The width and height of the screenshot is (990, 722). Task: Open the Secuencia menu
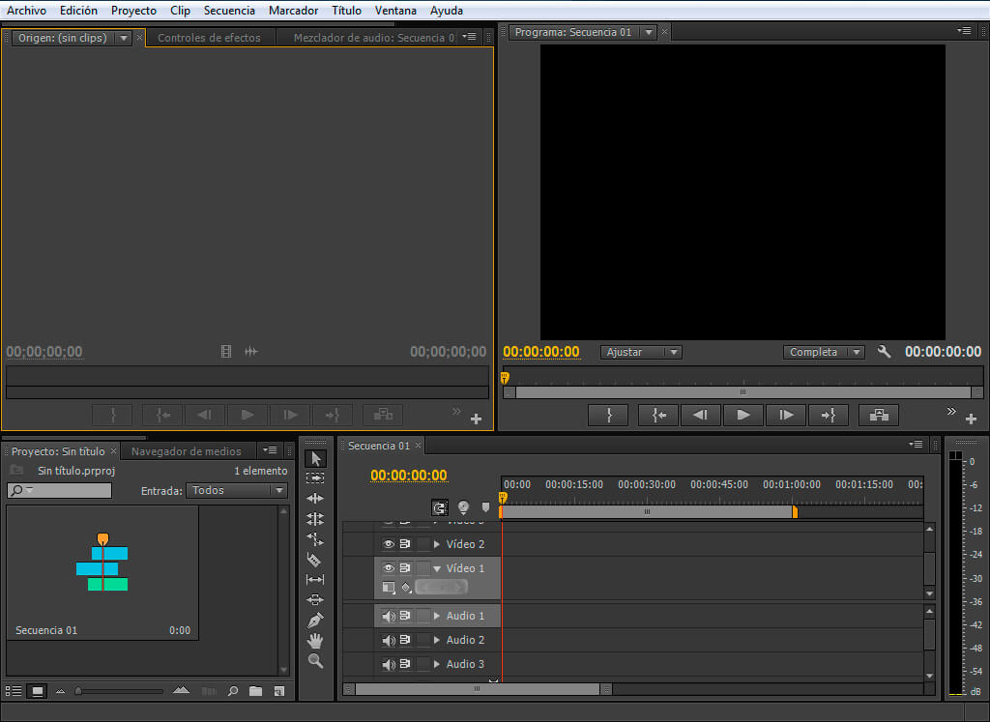pos(229,10)
